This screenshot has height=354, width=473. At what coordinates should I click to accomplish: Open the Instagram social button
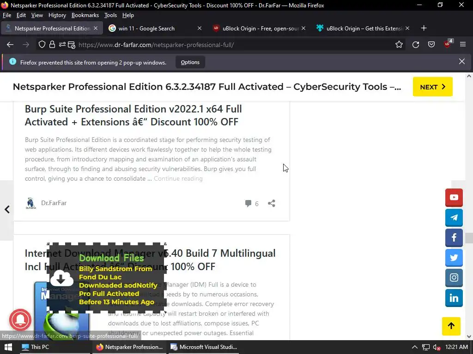click(x=454, y=277)
